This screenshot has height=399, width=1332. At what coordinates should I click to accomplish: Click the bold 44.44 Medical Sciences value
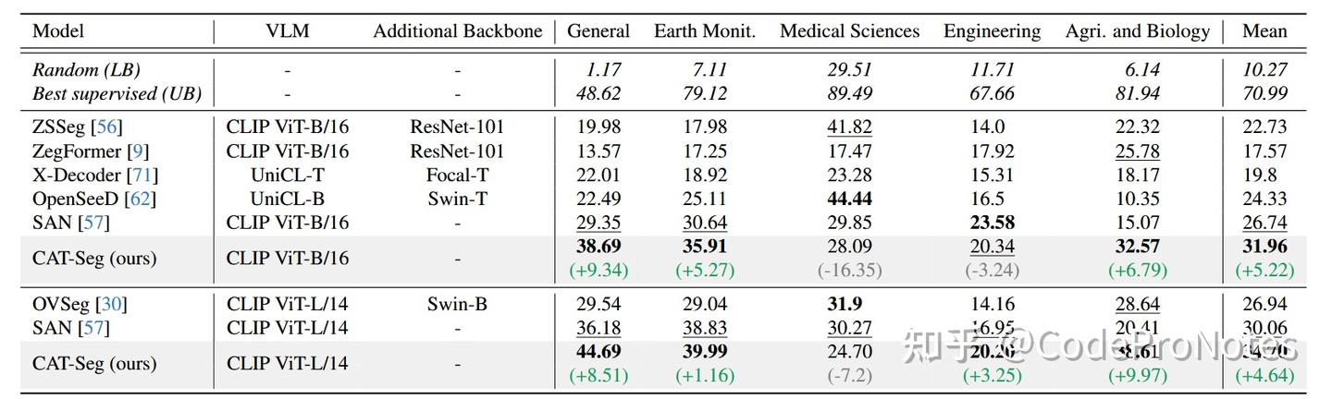849,199
